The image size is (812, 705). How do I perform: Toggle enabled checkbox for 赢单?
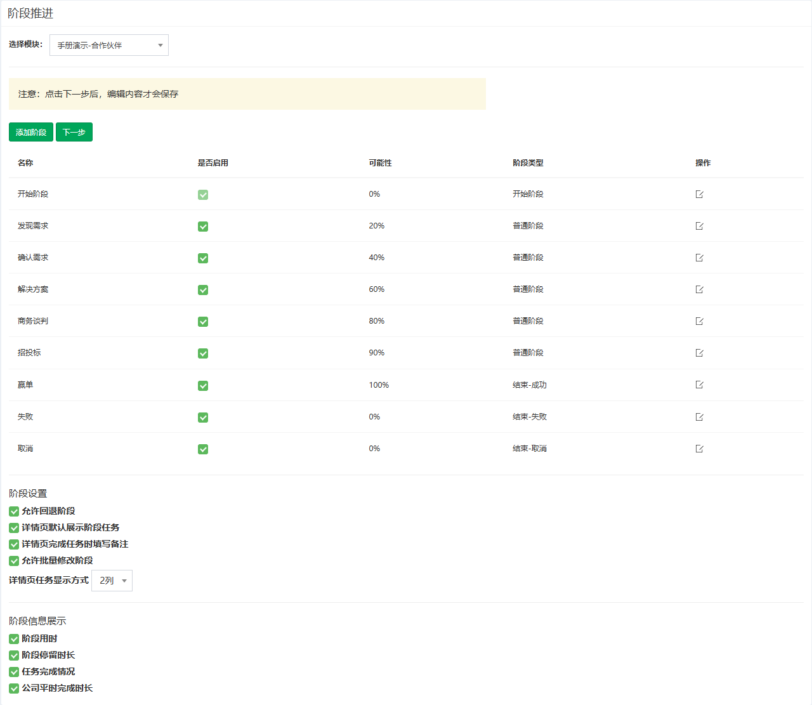pos(203,386)
